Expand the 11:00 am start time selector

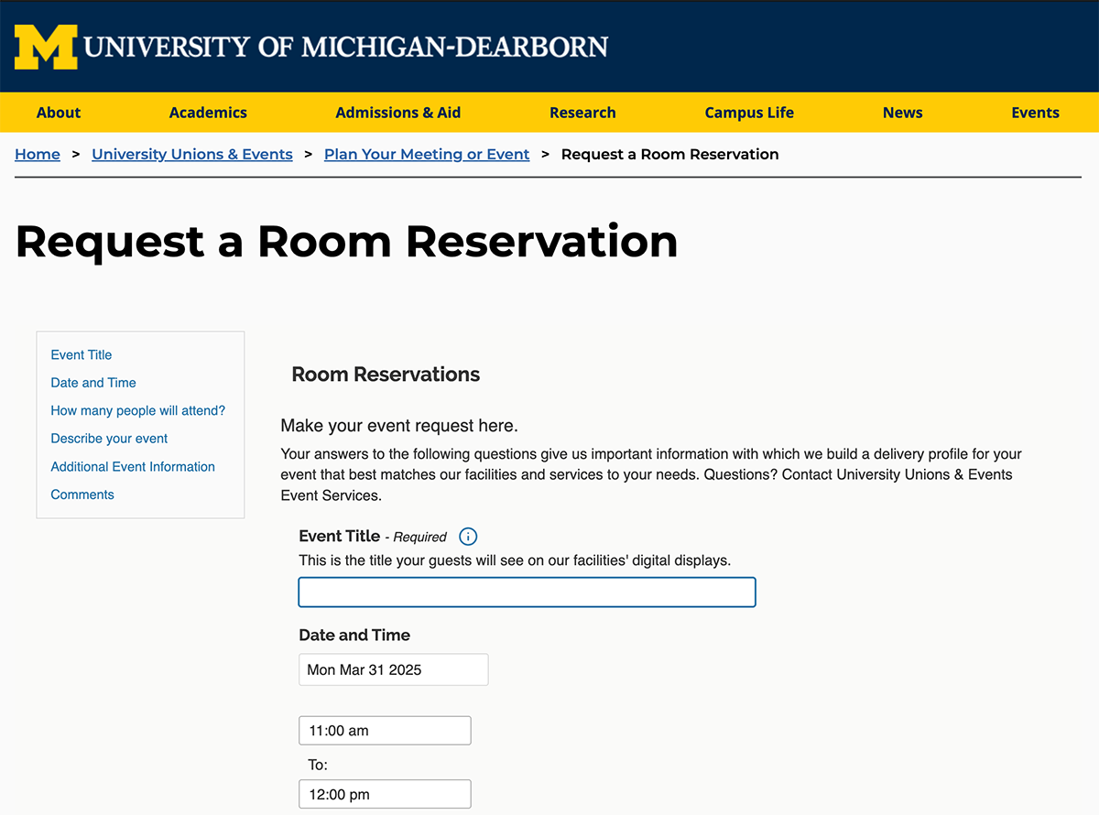(x=385, y=731)
